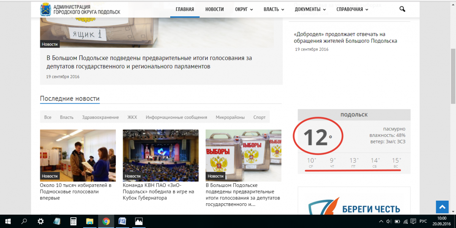The width and height of the screenshot is (456, 228).
Task: Click the KVN stage news thumbnail
Action: 160,155
